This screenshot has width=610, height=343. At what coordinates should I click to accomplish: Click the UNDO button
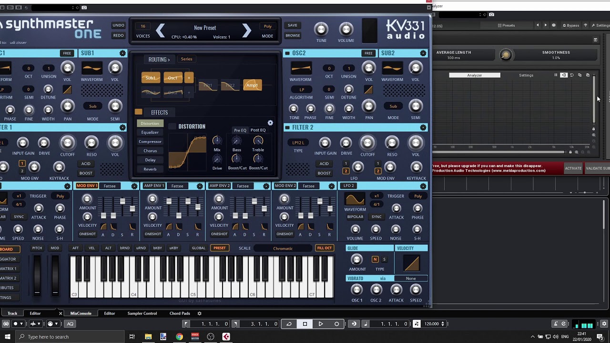click(118, 25)
